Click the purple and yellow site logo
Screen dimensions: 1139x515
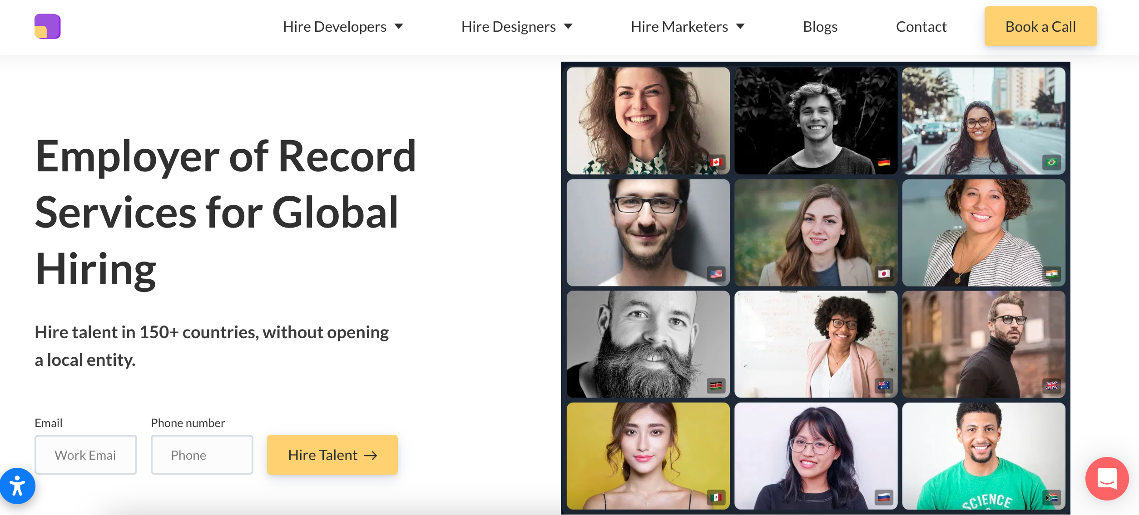(47, 26)
